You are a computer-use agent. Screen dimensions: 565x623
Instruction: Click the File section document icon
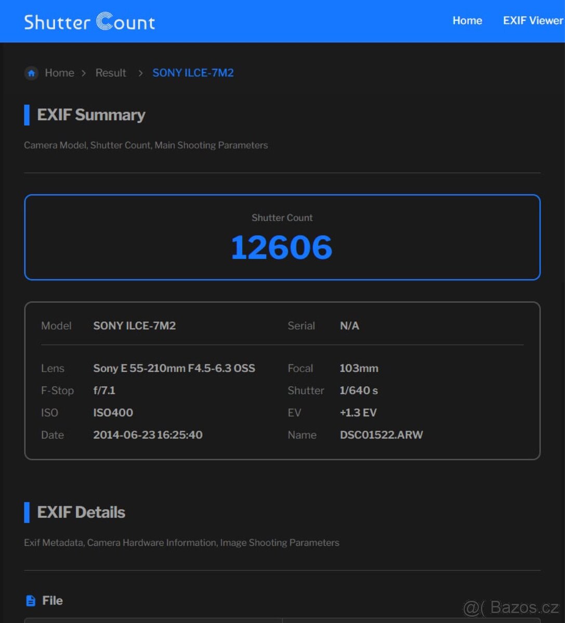(31, 601)
